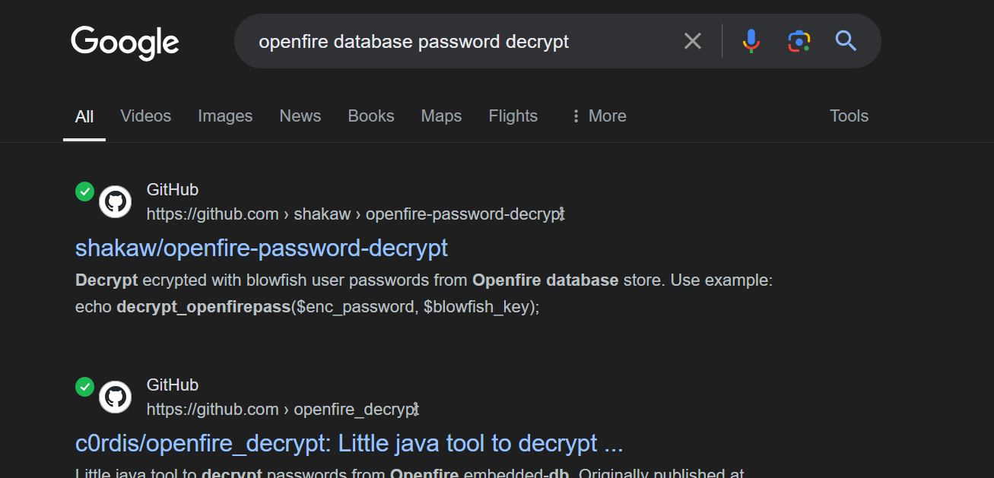
Task: Switch to the Images results tab
Action: (x=225, y=116)
